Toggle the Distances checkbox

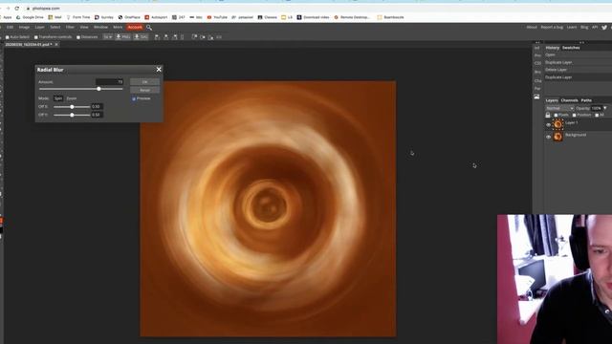pyautogui.click(x=78, y=37)
